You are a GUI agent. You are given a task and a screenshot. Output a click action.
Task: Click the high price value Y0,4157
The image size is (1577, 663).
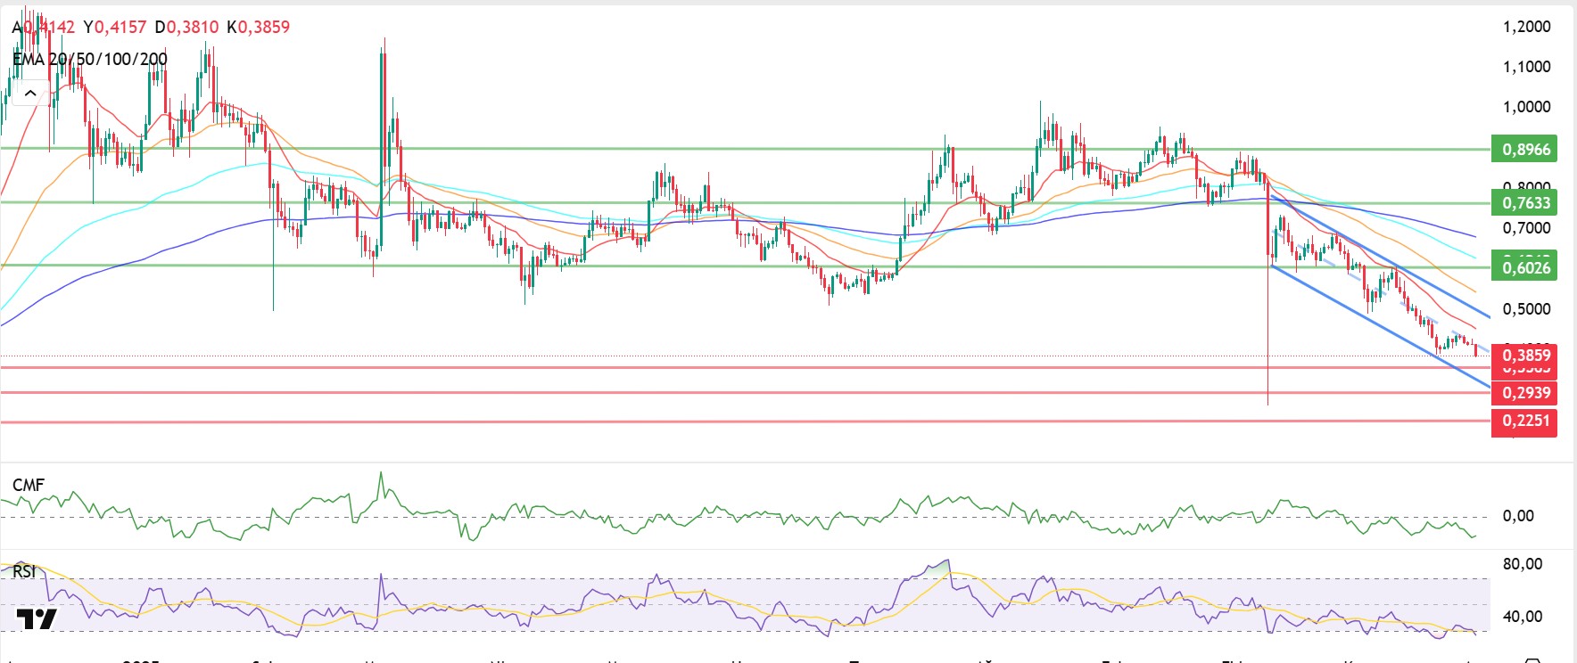[115, 27]
